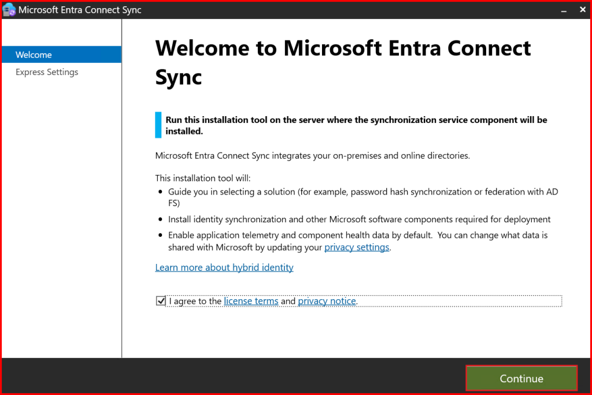The image size is (592, 395).
Task: Open Learn more about hybrid identity
Action: [x=224, y=267]
